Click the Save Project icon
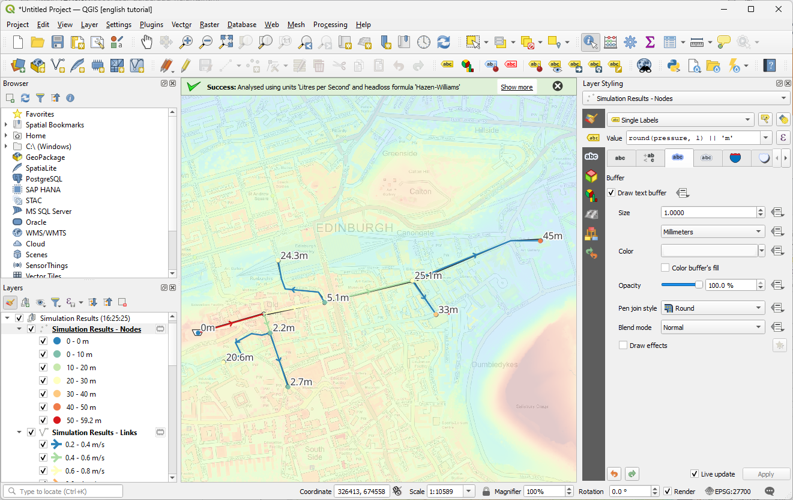Screen dimensions: 793x500 58,42
